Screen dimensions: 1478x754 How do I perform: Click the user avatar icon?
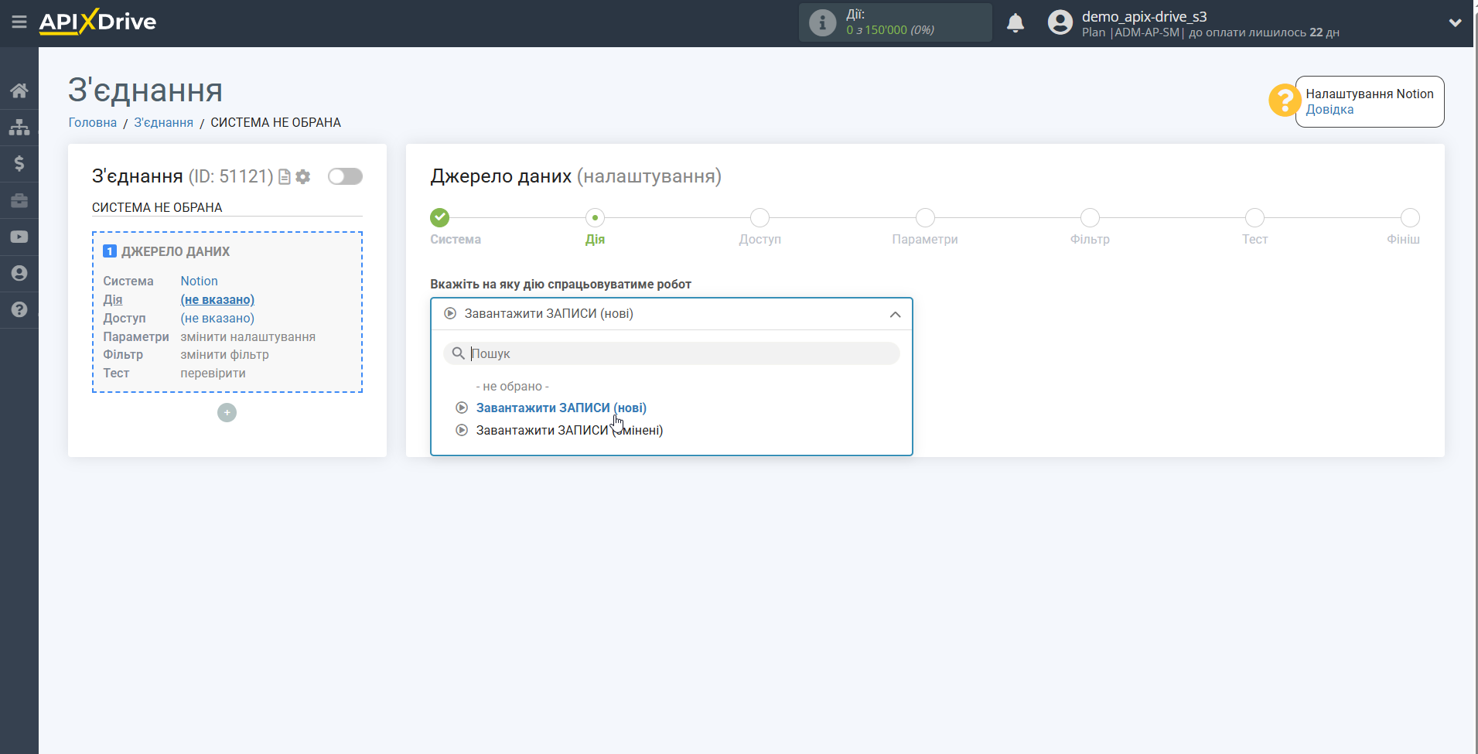pos(1060,22)
